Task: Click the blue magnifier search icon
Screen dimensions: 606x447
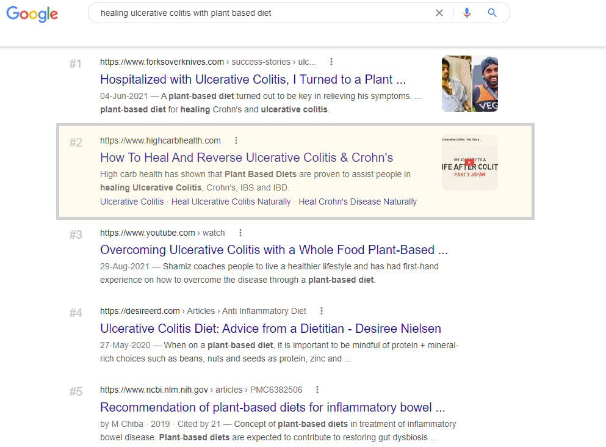Action: click(492, 13)
